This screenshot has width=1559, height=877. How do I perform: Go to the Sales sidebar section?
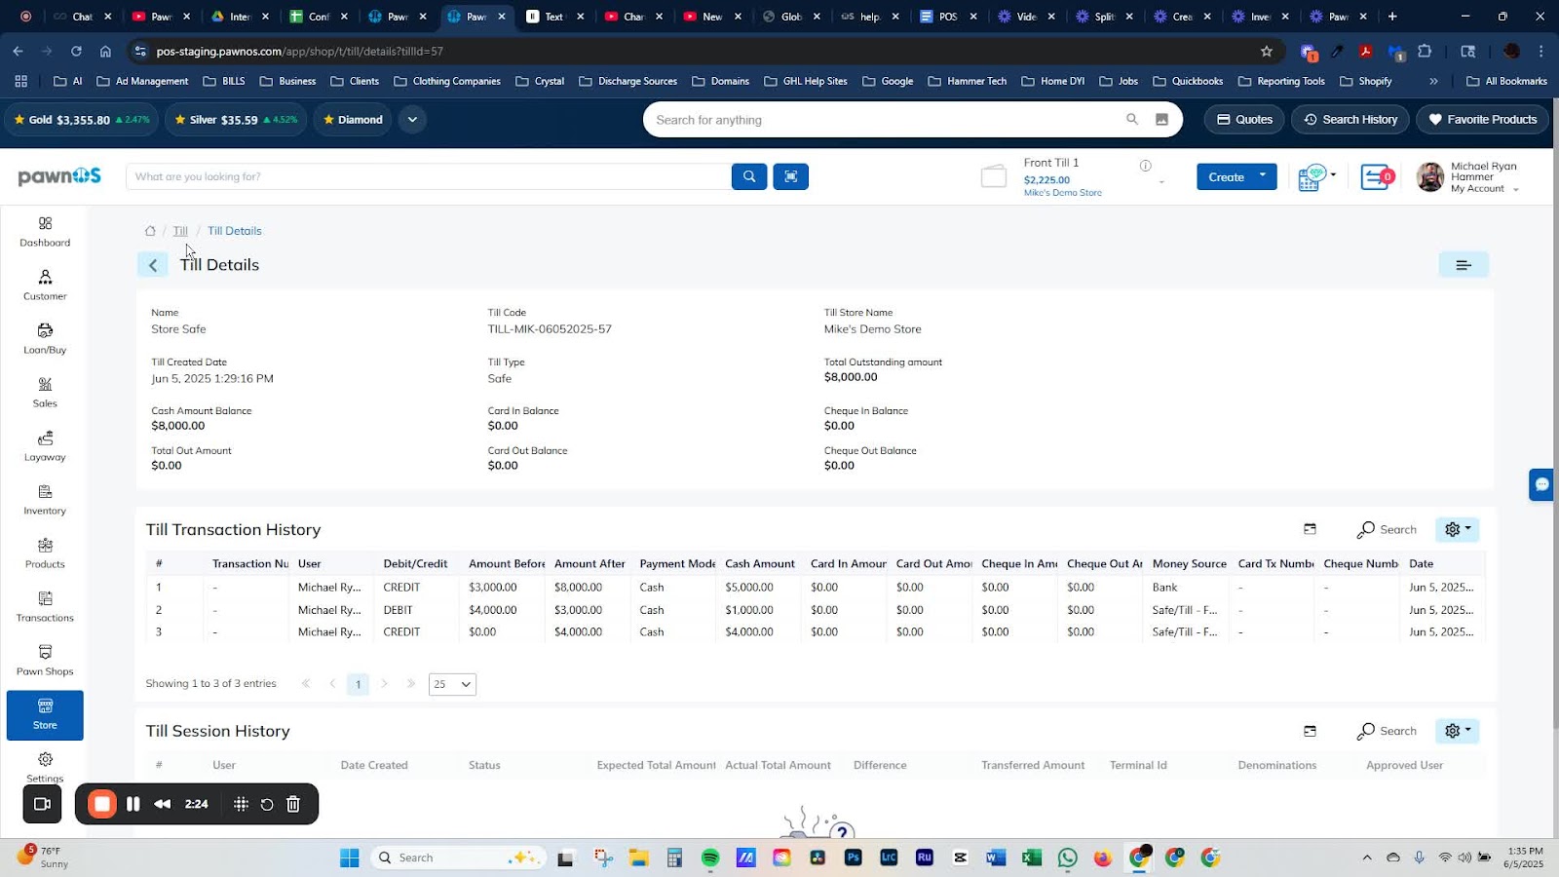pos(45,393)
